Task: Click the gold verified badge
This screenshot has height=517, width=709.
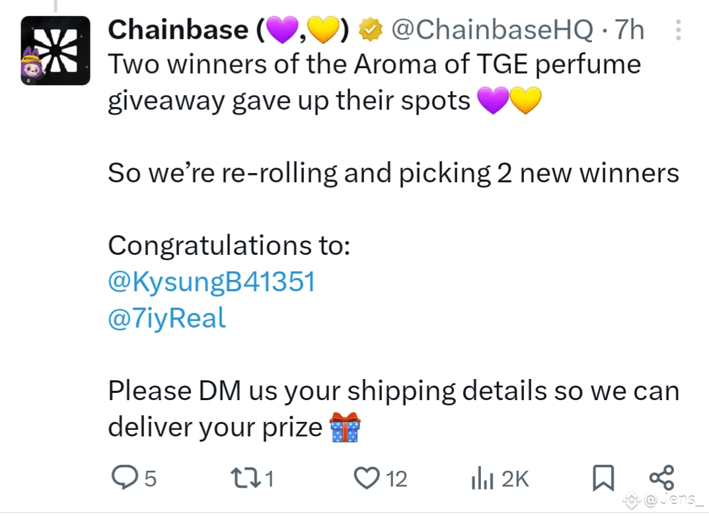Action: [x=370, y=30]
